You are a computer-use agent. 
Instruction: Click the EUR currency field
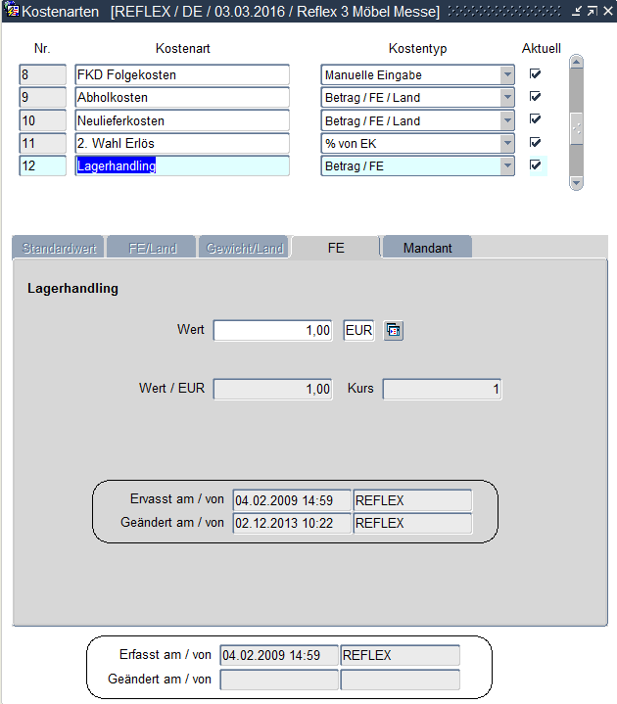pos(358,331)
